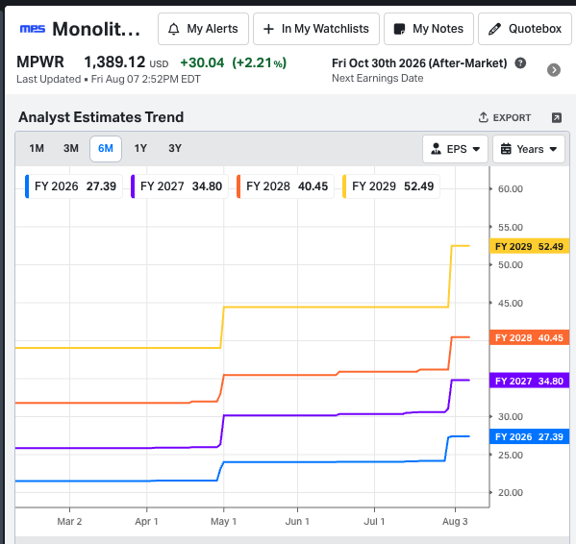Click the 60.00 y-axis label
Image resolution: width=576 pixels, height=544 pixels.
click(x=511, y=189)
